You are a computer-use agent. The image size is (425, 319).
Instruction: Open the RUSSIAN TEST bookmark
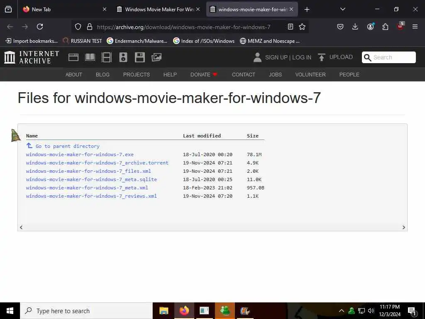pyautogui.click(x=82, y=41)
